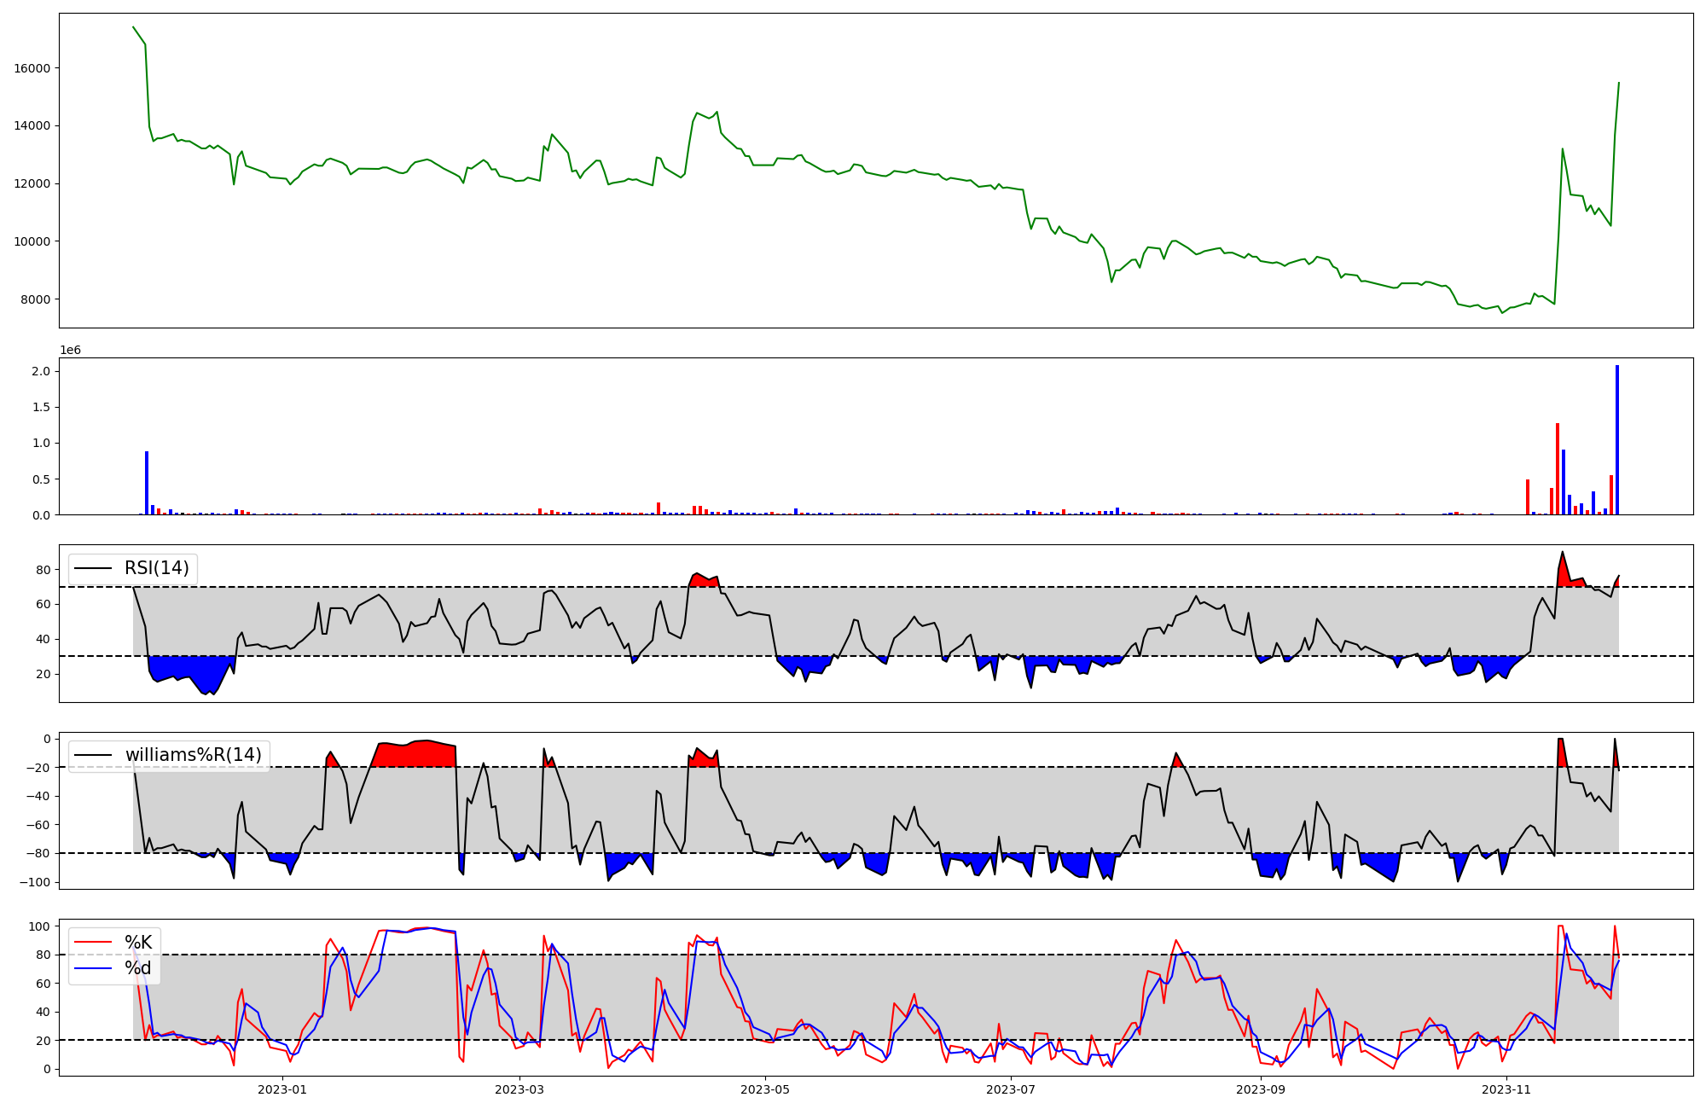Screen dimensions: 1706x1109
Task: Click the 1e6 volume scale label
Action: pos(70,351)
